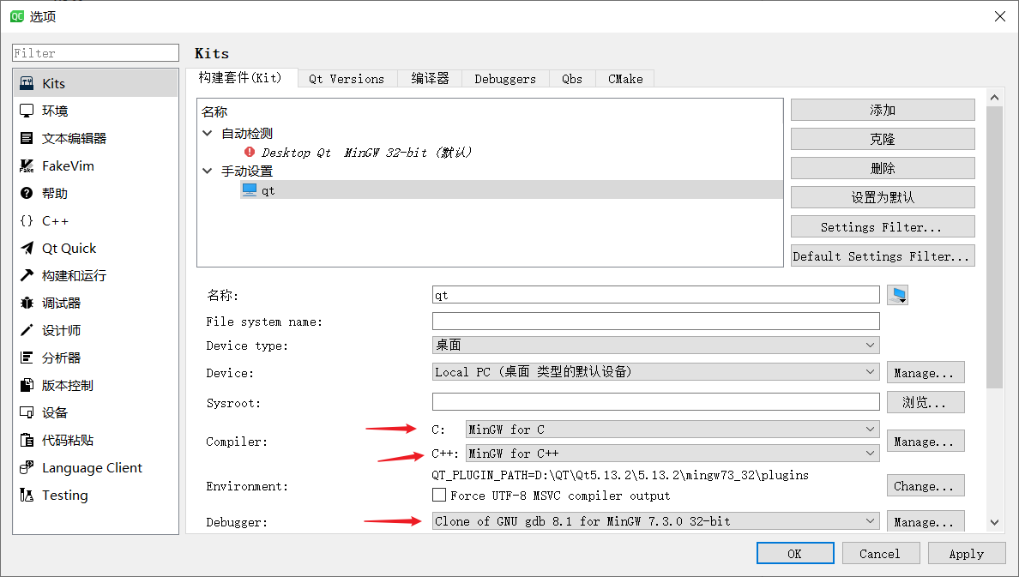1019x577 pixels.
Task: Select the 构建和运行 hammer icon
Action: [x=27, y=275]
